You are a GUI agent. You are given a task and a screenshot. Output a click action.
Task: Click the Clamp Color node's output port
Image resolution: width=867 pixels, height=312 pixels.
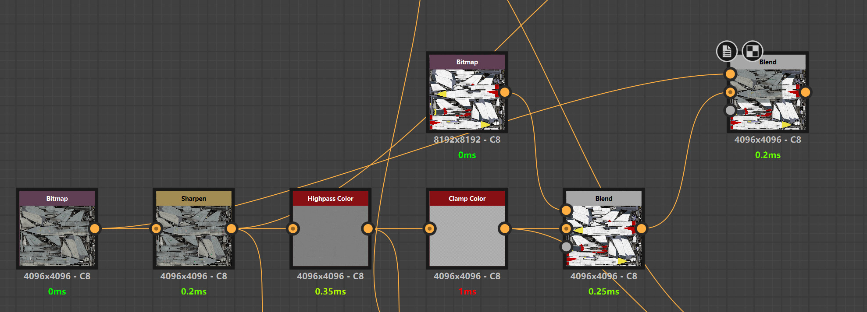point(505,228)
